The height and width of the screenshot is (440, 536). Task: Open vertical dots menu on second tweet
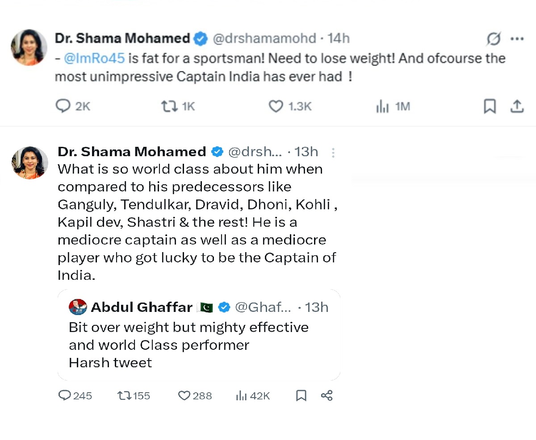click(x=333, y=153)
